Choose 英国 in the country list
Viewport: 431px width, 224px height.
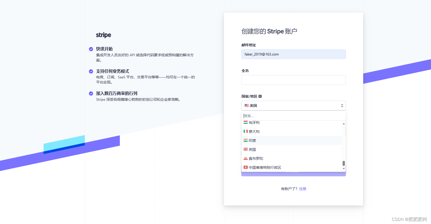292,150
